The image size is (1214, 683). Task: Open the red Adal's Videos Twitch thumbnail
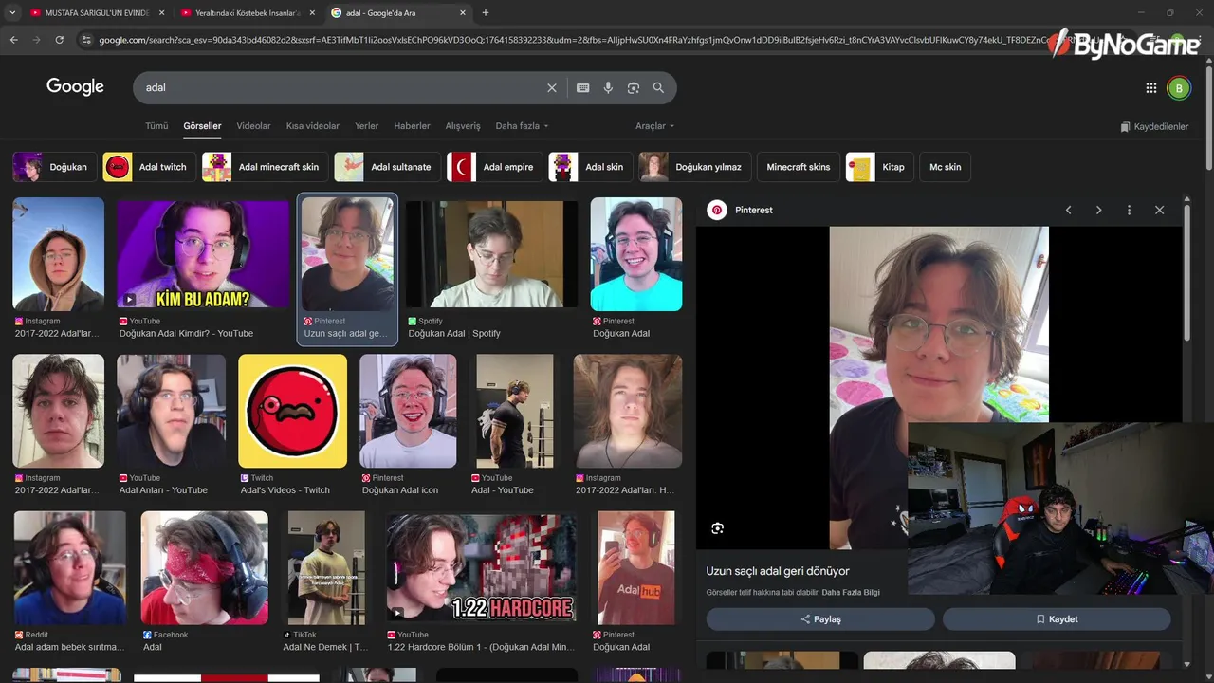(292, 411)
